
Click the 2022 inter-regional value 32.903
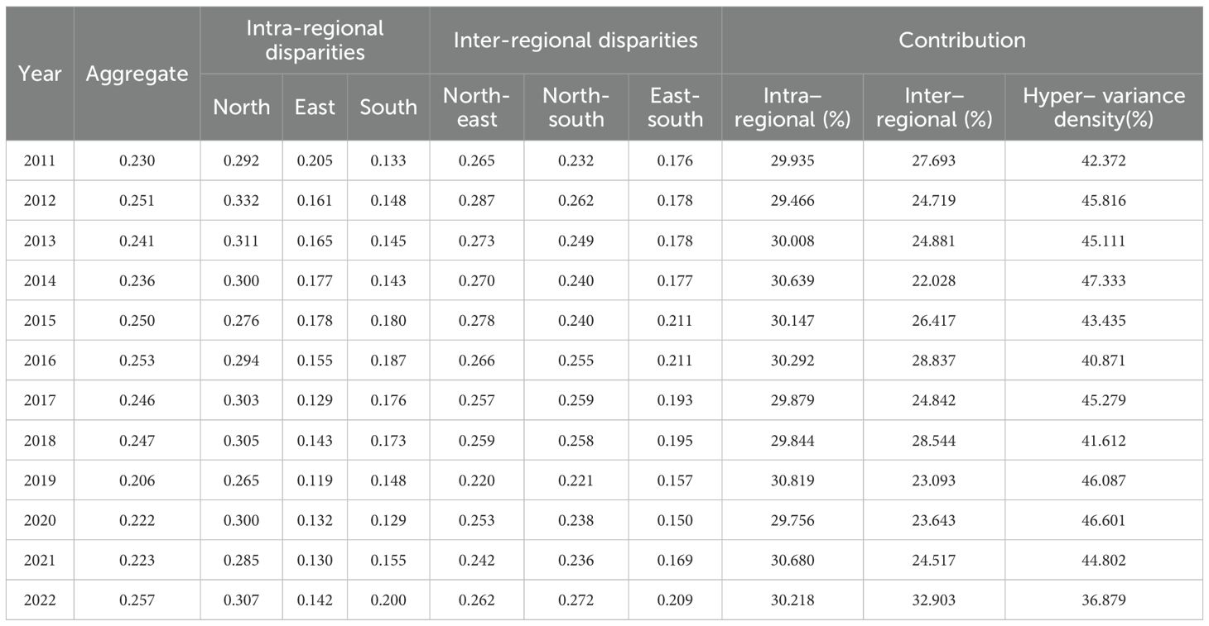tap(934, 600)
